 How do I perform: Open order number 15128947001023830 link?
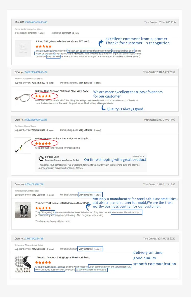36,22
